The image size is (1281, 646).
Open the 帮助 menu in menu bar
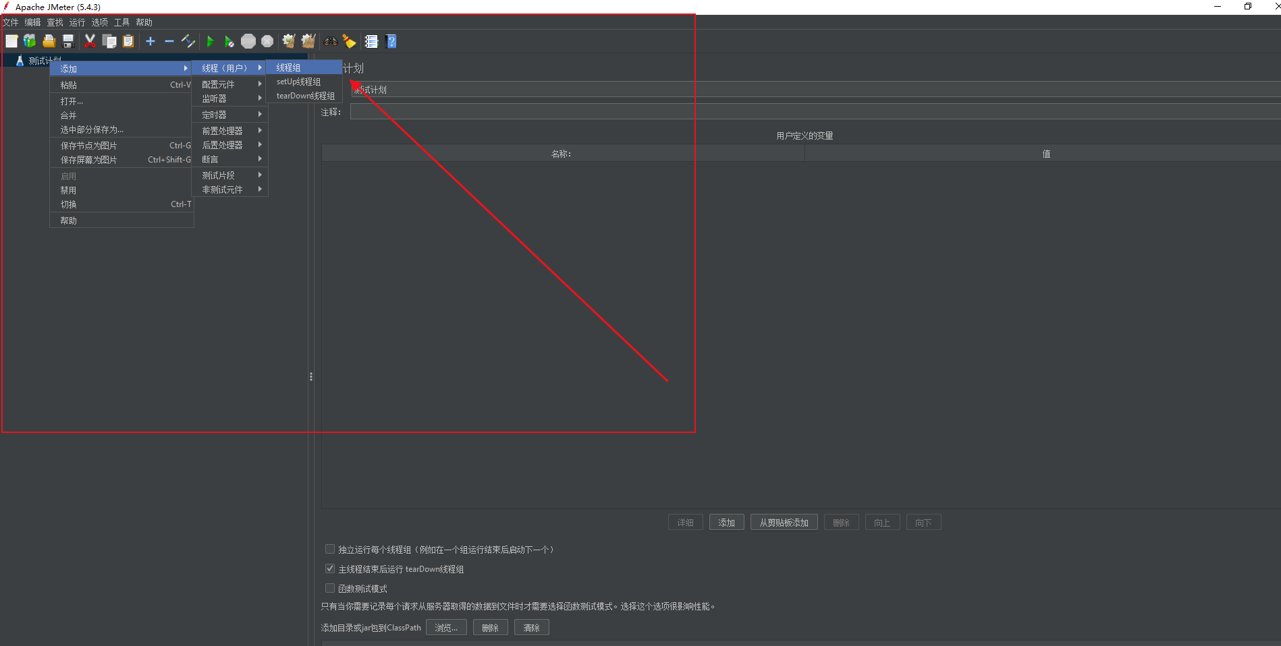[x=144, y=22]
